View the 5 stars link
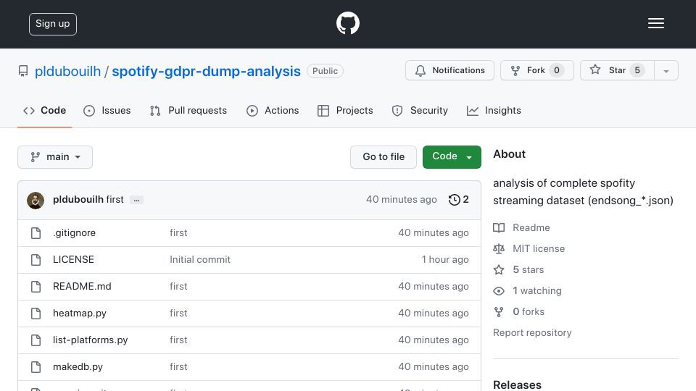Screen dimensions: 696x391 coord(519,269)
